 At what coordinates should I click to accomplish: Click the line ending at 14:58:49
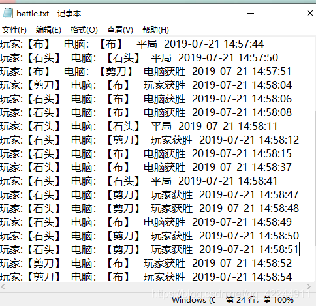146,222
